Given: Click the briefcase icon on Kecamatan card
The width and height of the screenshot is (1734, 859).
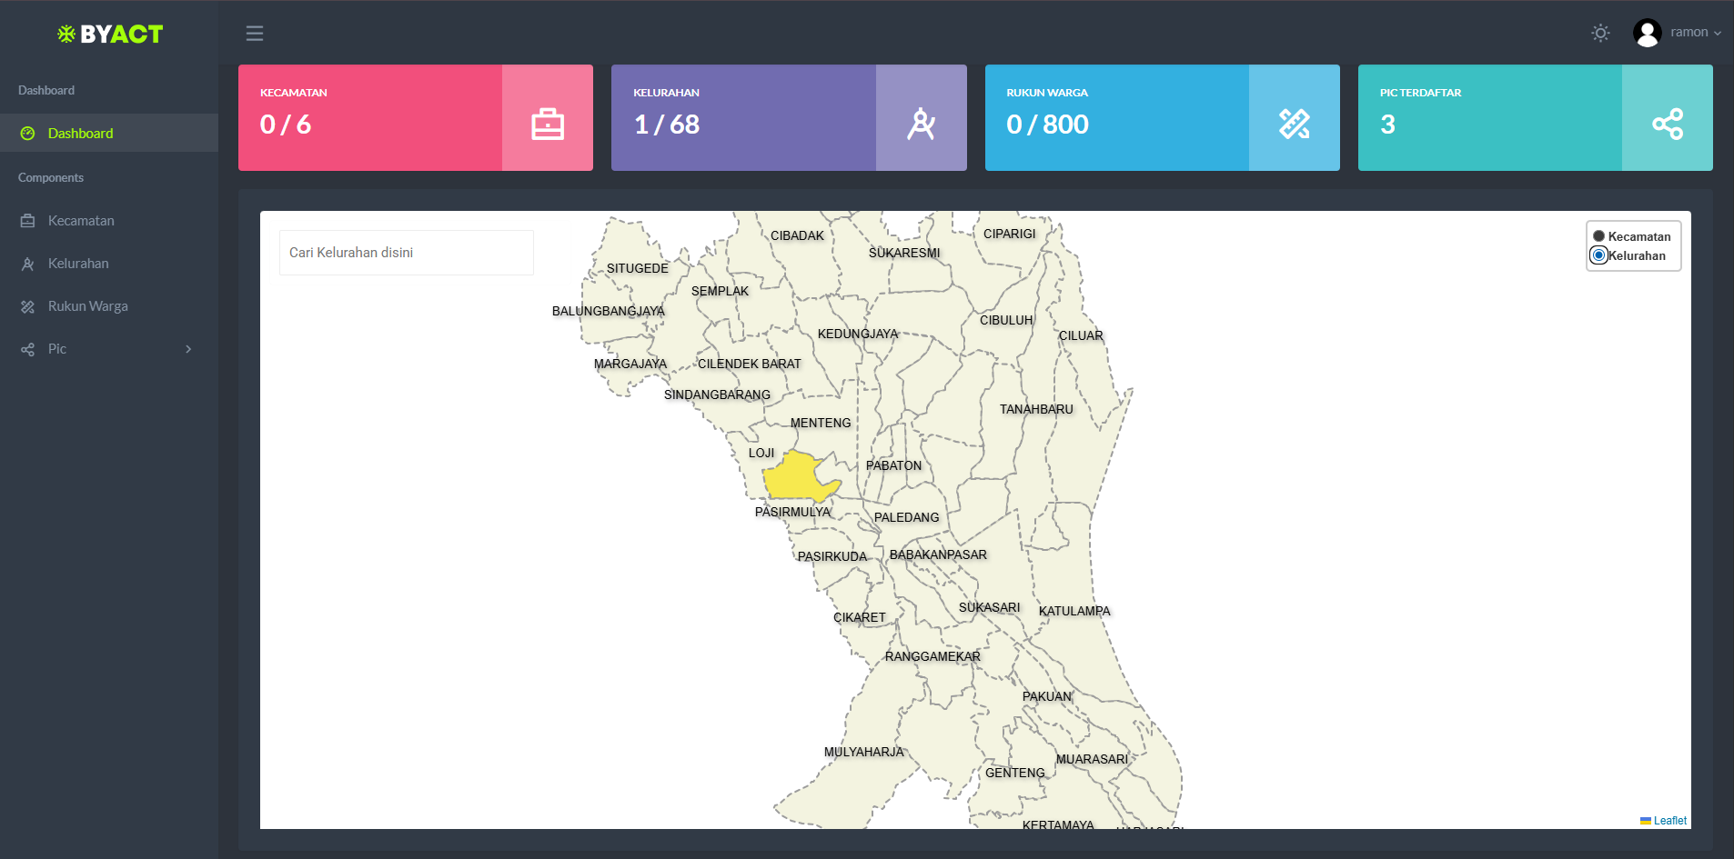Looking at the screenshot, I should [x=548, y=124].
